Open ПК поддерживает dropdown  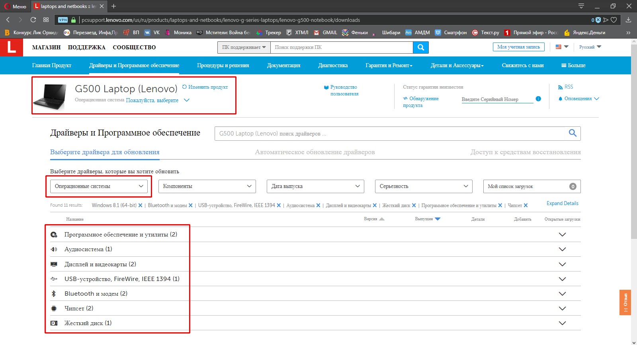tap(244, 47)
